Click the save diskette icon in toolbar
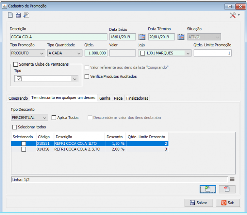Image resolution: width=247 pixels, height=215 pixels. pos(18,15)
